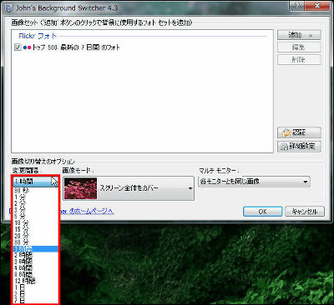Select the highlighted 1 時間 list entry
This screenshot has height=305, width=334.
36,249
